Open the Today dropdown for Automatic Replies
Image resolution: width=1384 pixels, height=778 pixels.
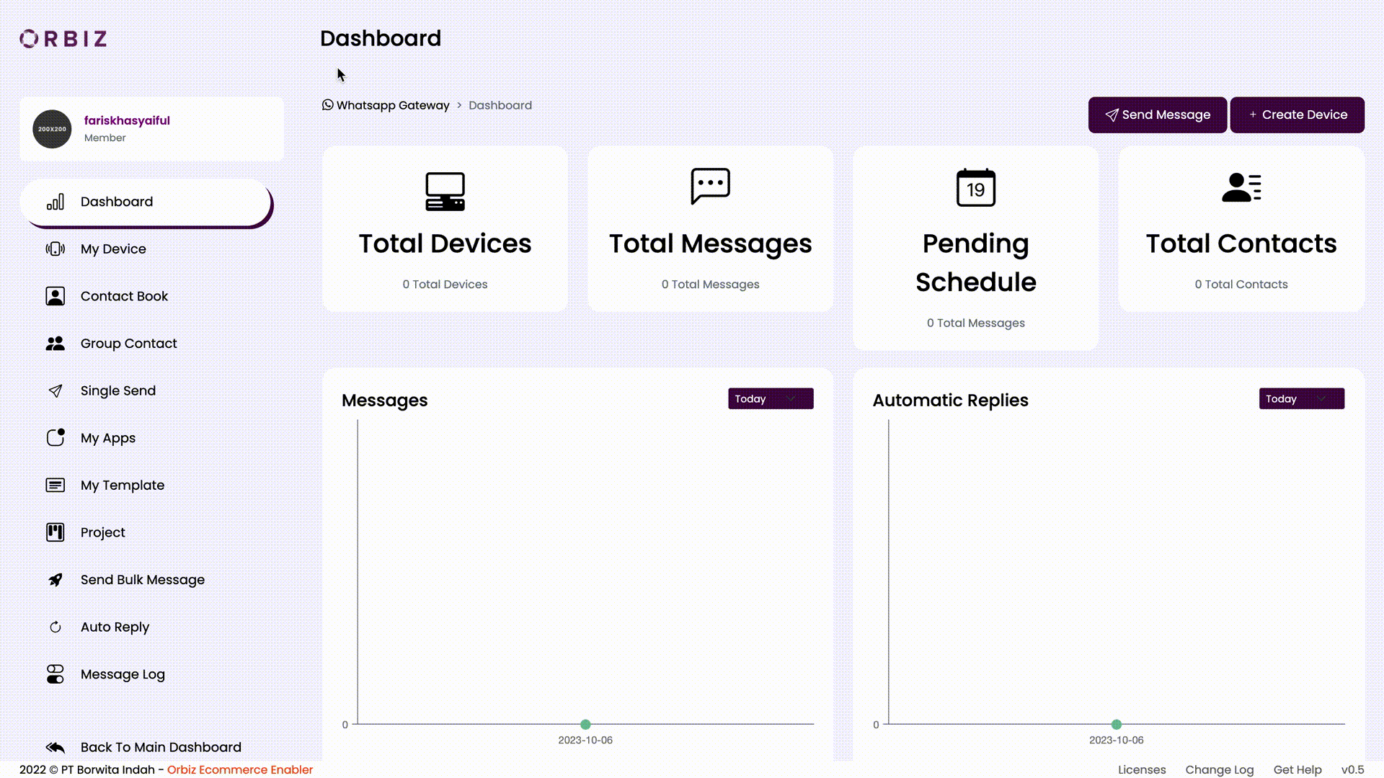pos(1301,398)
